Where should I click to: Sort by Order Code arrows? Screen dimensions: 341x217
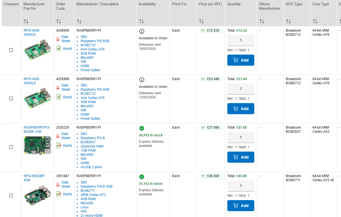tap(59, 21)
